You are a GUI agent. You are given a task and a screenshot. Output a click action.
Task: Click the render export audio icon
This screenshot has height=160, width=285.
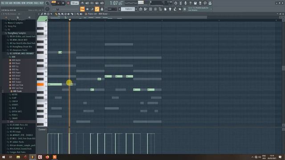200,3
